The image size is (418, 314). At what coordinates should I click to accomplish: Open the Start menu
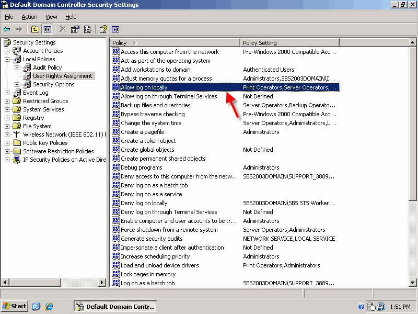click(15, 306)
